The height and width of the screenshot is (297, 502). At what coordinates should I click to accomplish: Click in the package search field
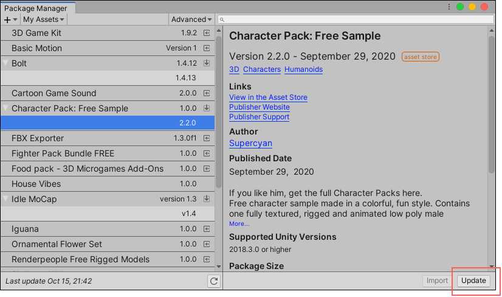tap(356, 19)
